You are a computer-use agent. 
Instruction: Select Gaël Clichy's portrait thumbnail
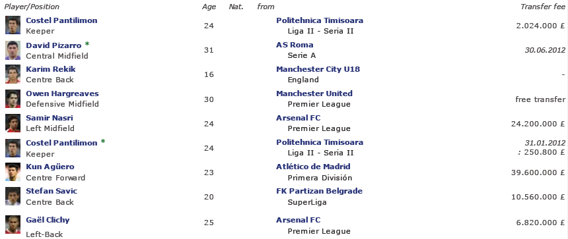click(x=13, y=225)
